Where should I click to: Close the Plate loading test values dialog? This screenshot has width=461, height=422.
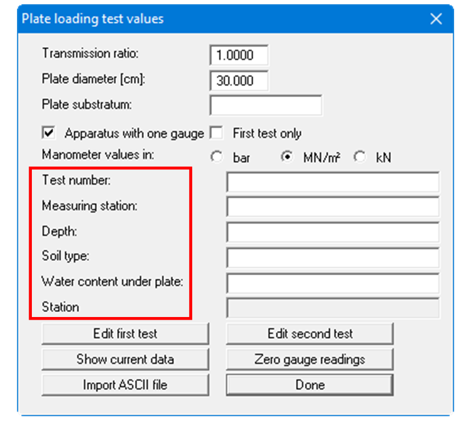point(436,19)
